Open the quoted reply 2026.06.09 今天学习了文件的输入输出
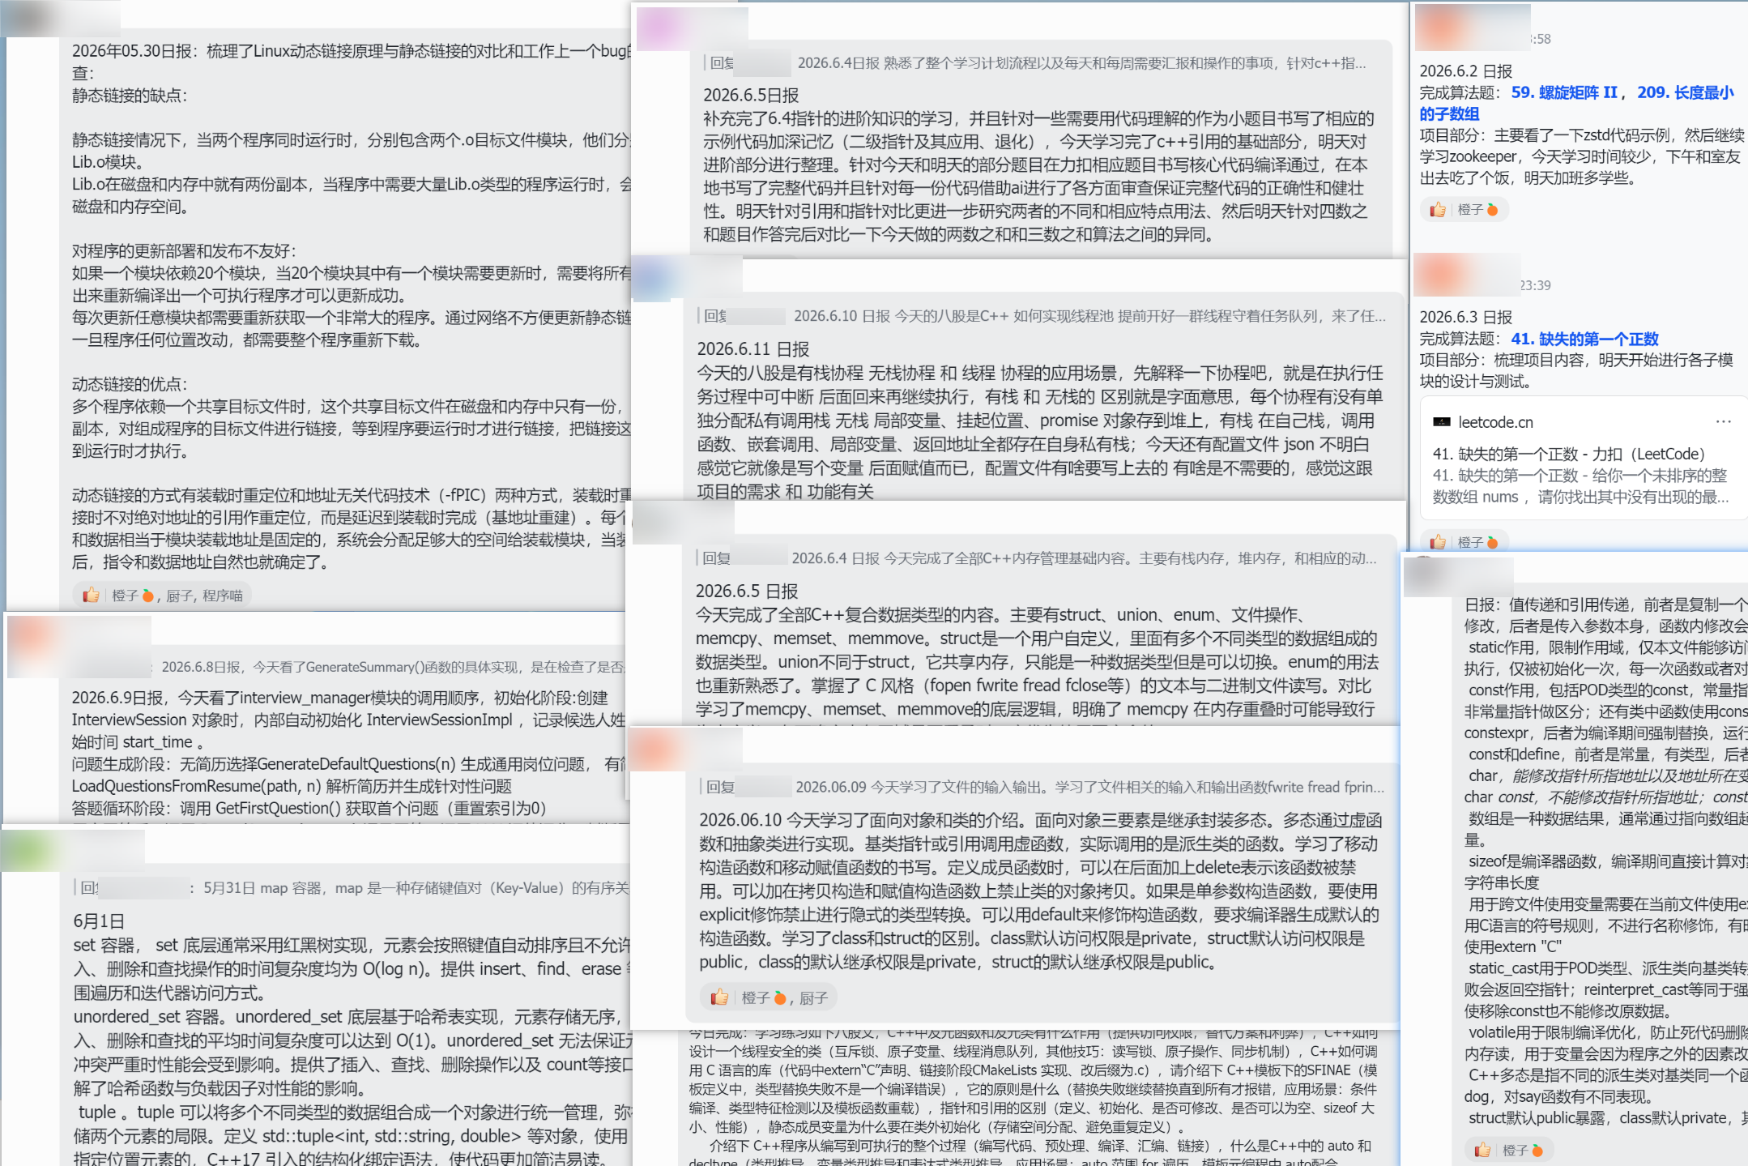 [x=1042, y=787]
